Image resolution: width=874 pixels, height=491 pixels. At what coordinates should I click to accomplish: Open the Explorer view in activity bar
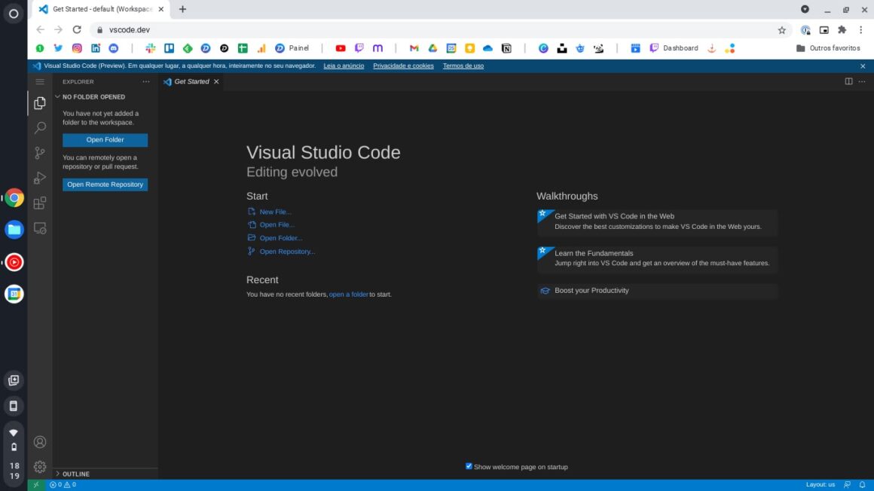pos(40,103)
